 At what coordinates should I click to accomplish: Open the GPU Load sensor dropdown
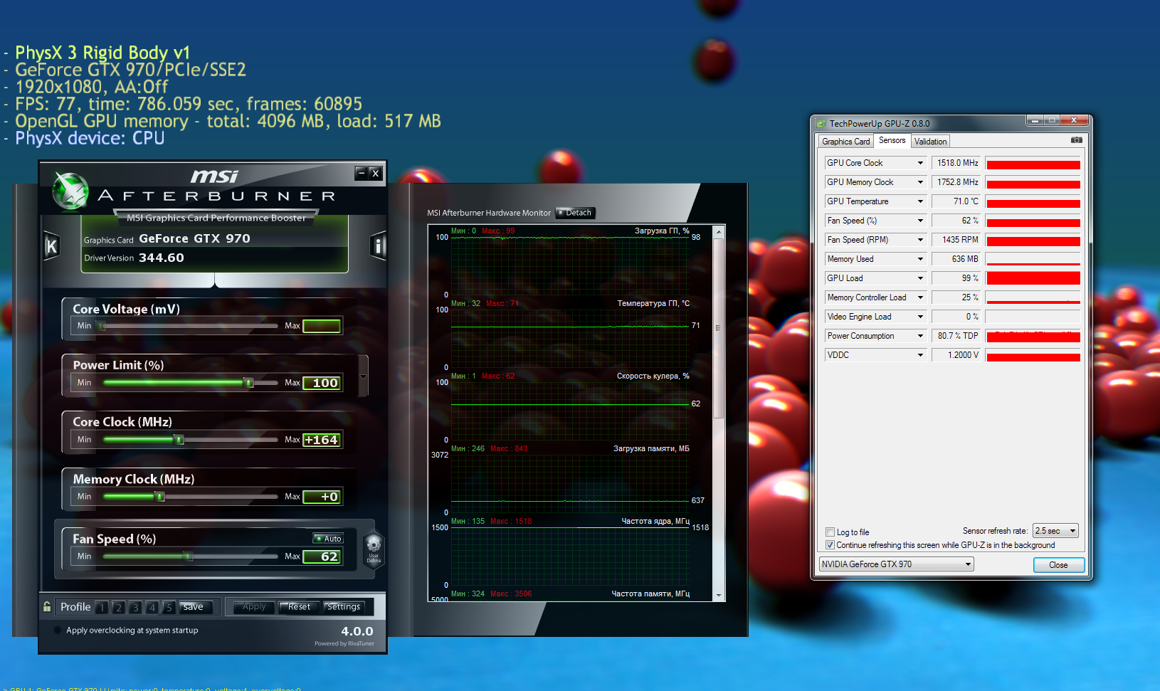pyautogui.click(x=920, y=278)
